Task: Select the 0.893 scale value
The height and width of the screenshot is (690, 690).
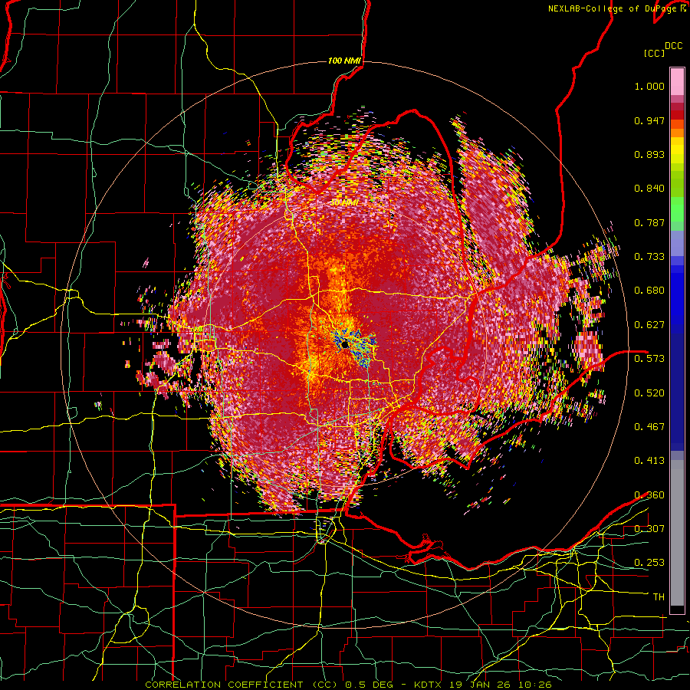Action: tap(649, 154)
